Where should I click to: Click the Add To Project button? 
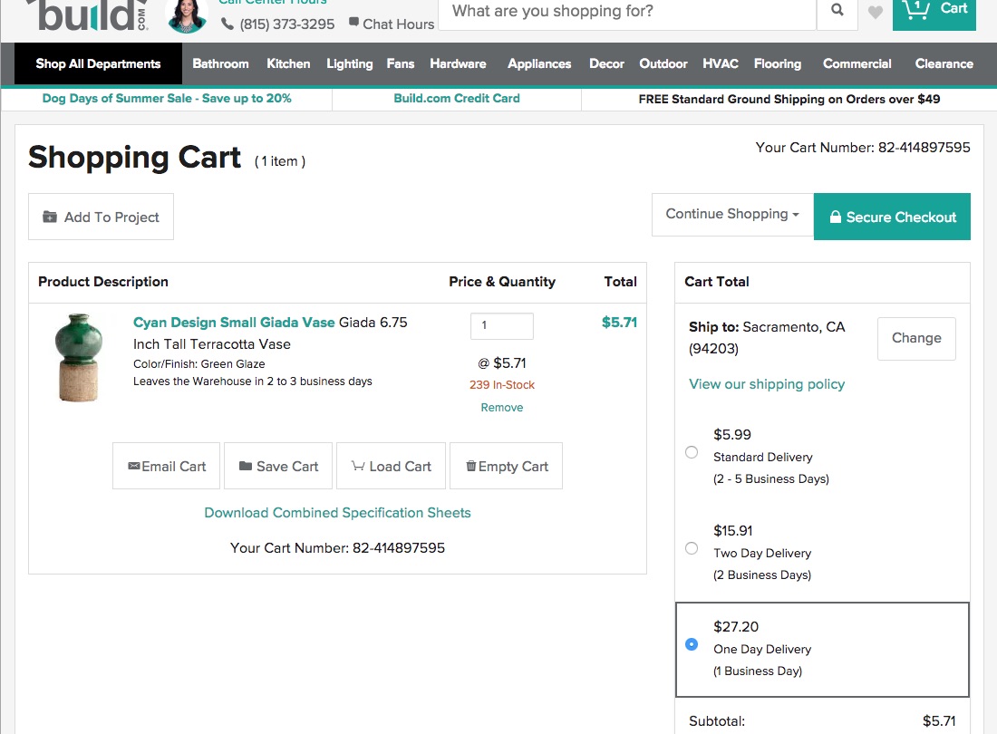click(102, 217)
